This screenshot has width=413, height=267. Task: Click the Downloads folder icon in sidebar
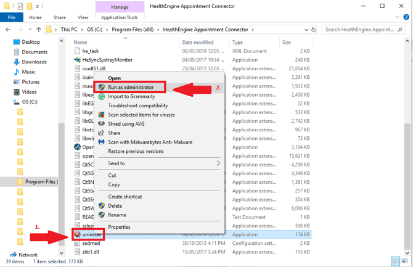[x=16, y=62]
